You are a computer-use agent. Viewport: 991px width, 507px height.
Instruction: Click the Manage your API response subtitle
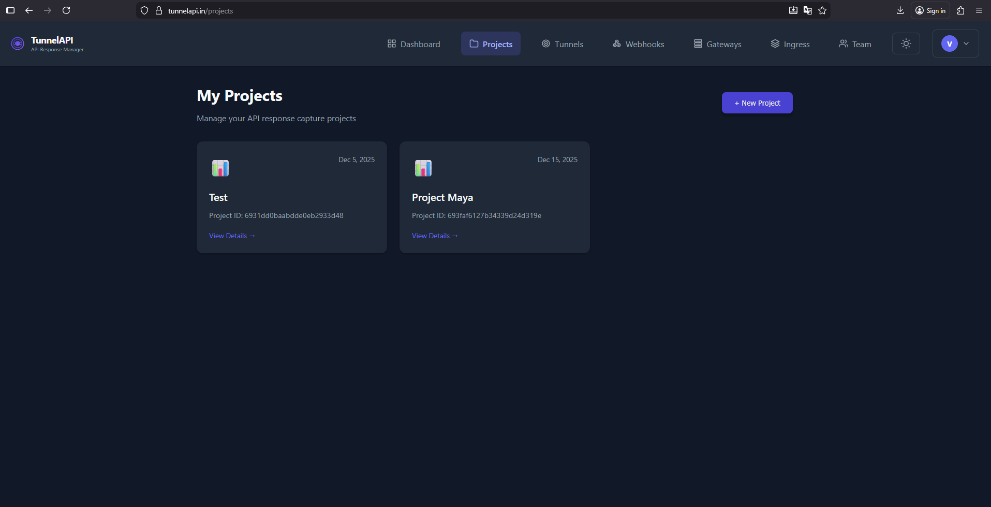click(276, 119)
